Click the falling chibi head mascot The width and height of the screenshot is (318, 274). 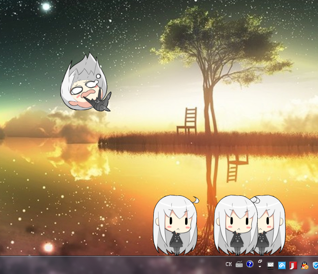tap(86, 82)
